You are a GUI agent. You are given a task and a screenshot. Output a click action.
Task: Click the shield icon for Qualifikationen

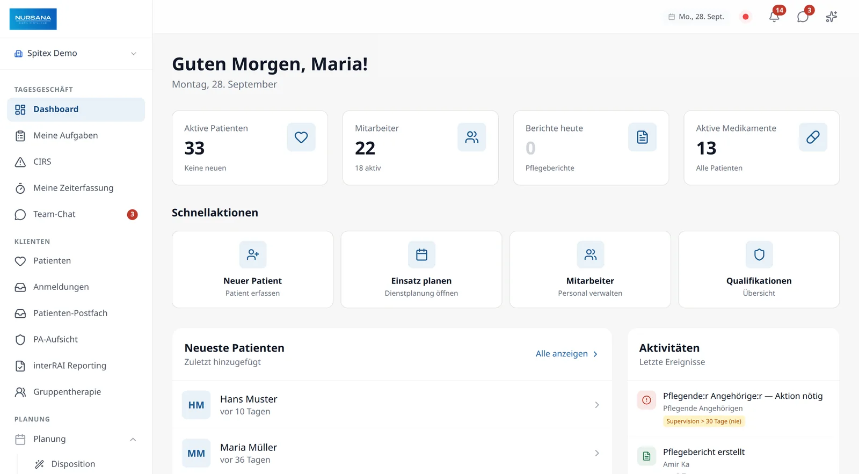[759, 254]
